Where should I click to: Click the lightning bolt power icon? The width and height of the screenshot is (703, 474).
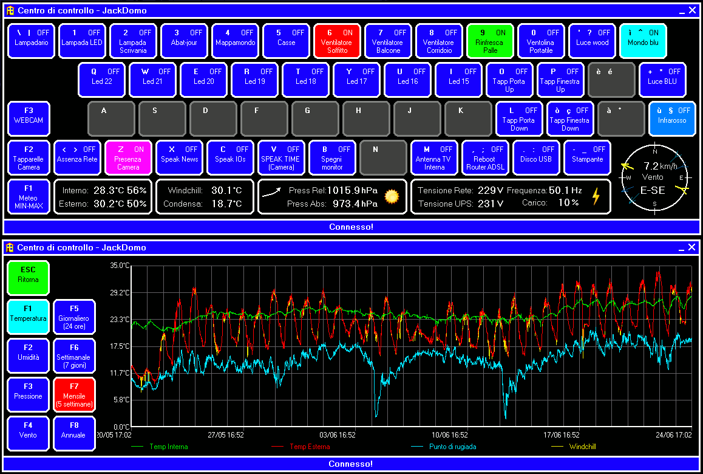[x=596, y=196]
